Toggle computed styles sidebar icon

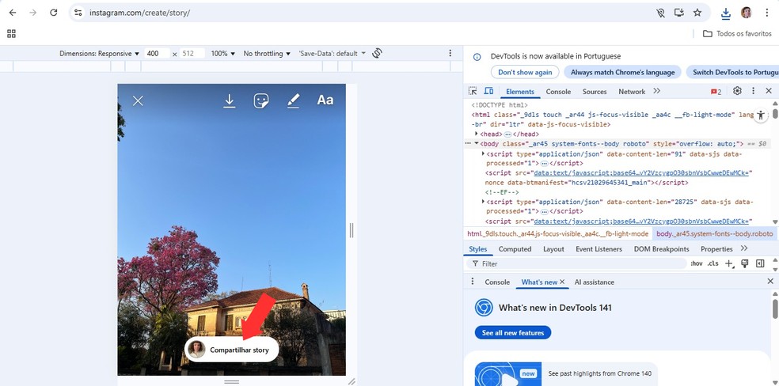(x=760, y=263)
